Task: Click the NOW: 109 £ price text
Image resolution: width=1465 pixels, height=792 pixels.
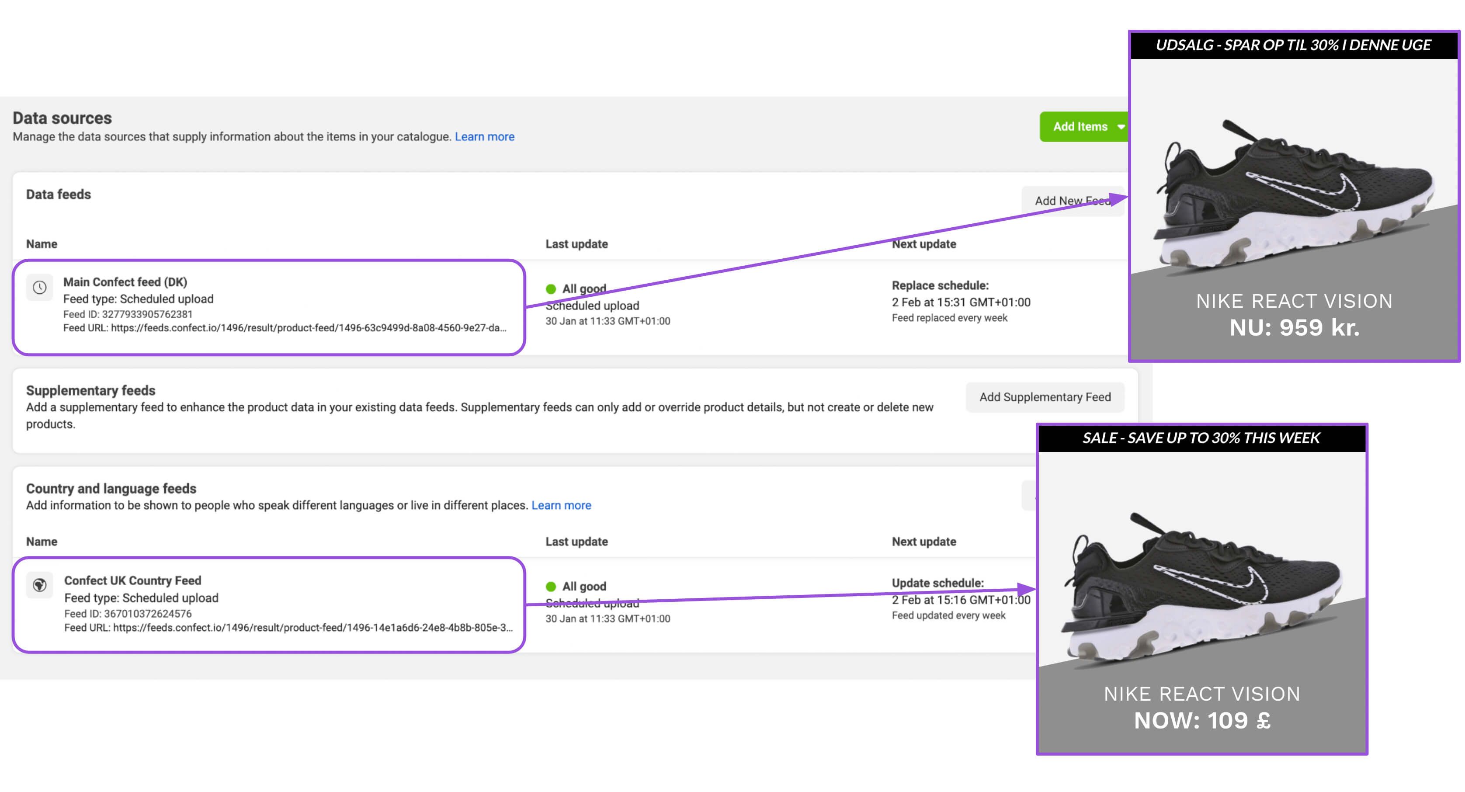Action: (1202, 720)
